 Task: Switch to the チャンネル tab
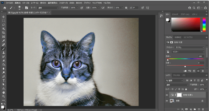[176, 75]
